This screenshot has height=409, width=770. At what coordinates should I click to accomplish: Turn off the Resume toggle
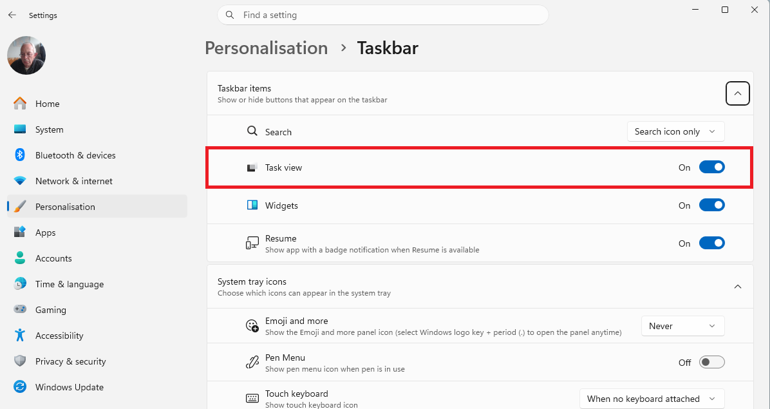(711, 243)
